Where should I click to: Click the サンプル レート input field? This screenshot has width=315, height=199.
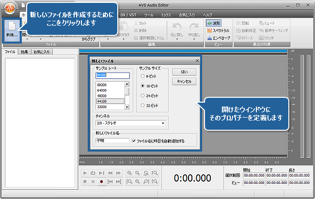(112, 76)
